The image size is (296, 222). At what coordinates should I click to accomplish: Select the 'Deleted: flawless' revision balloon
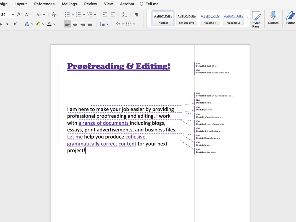click(x=204, y=144)
